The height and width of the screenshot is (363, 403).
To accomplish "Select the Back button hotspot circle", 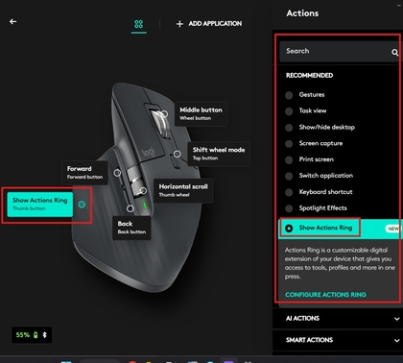I will tap(130, 208).
